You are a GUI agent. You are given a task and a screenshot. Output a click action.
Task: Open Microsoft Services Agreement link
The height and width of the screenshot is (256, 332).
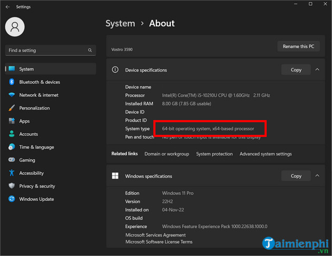[155, 235]
